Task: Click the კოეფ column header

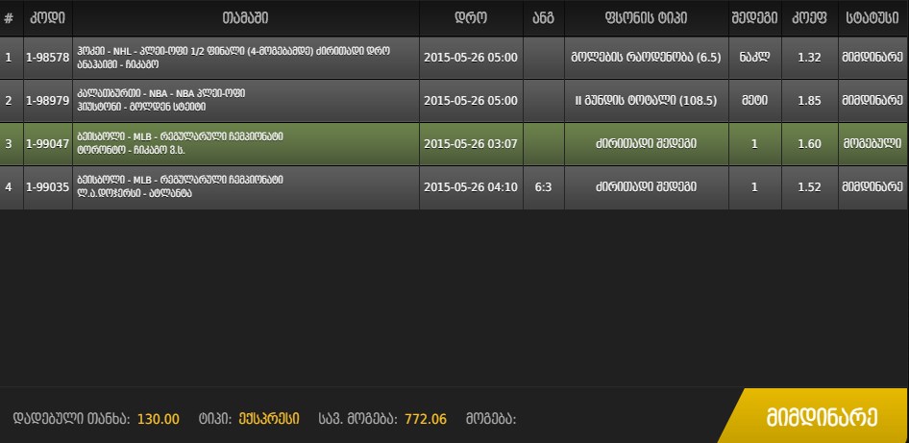Action: pyautogui.click(x=809, y=18)
